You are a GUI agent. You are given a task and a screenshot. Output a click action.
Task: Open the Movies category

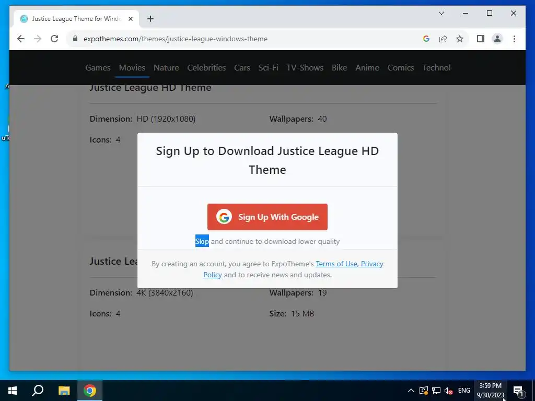click(132, 67)
